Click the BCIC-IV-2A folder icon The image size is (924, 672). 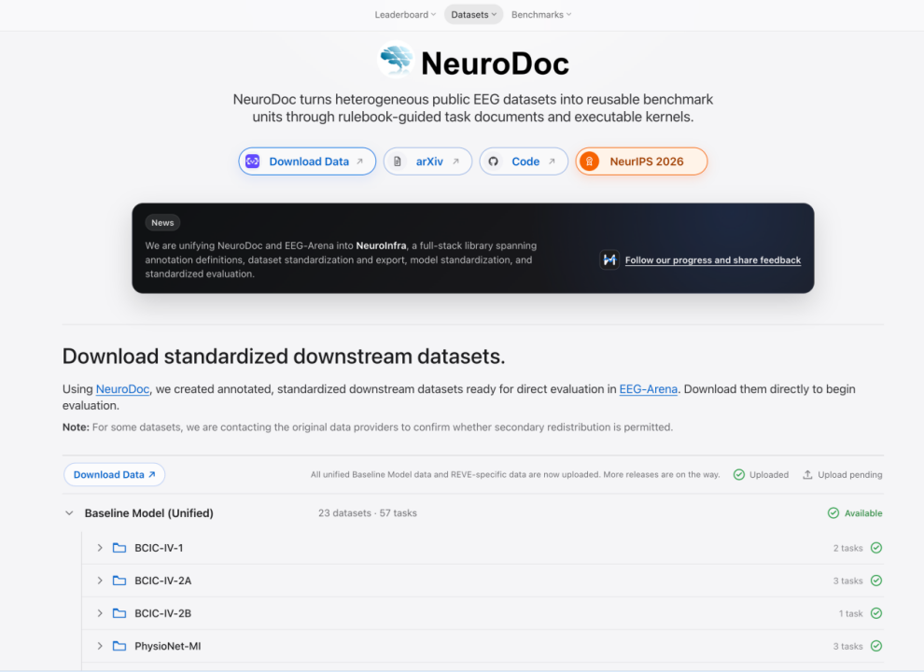click(x=119, y=581)
